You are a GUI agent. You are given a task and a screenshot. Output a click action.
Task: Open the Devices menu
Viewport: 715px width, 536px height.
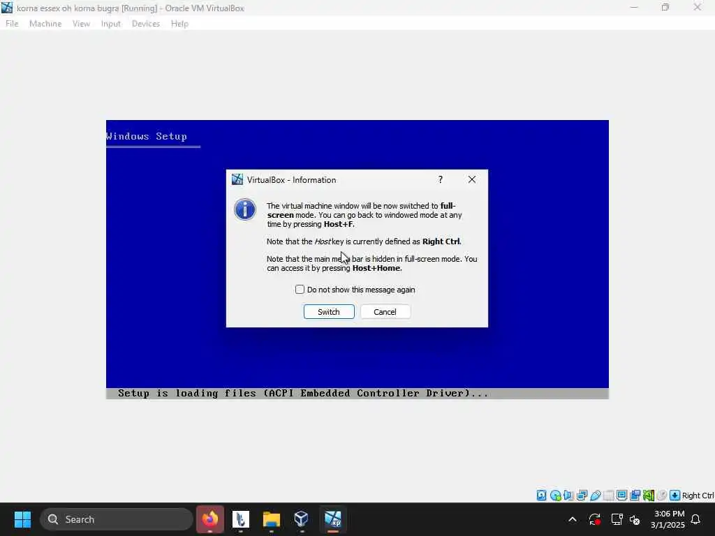(146, 24)
